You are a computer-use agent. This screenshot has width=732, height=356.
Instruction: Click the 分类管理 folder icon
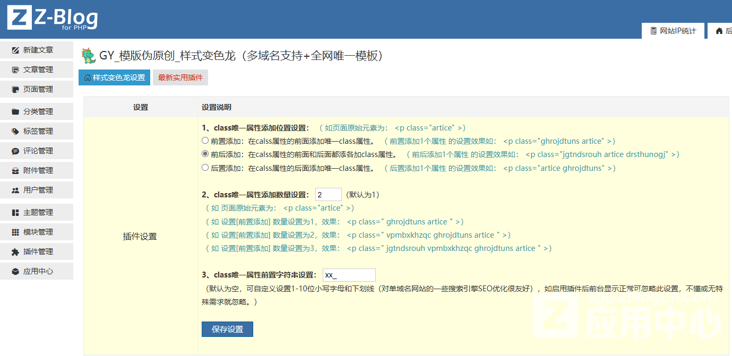pos(15,112)
